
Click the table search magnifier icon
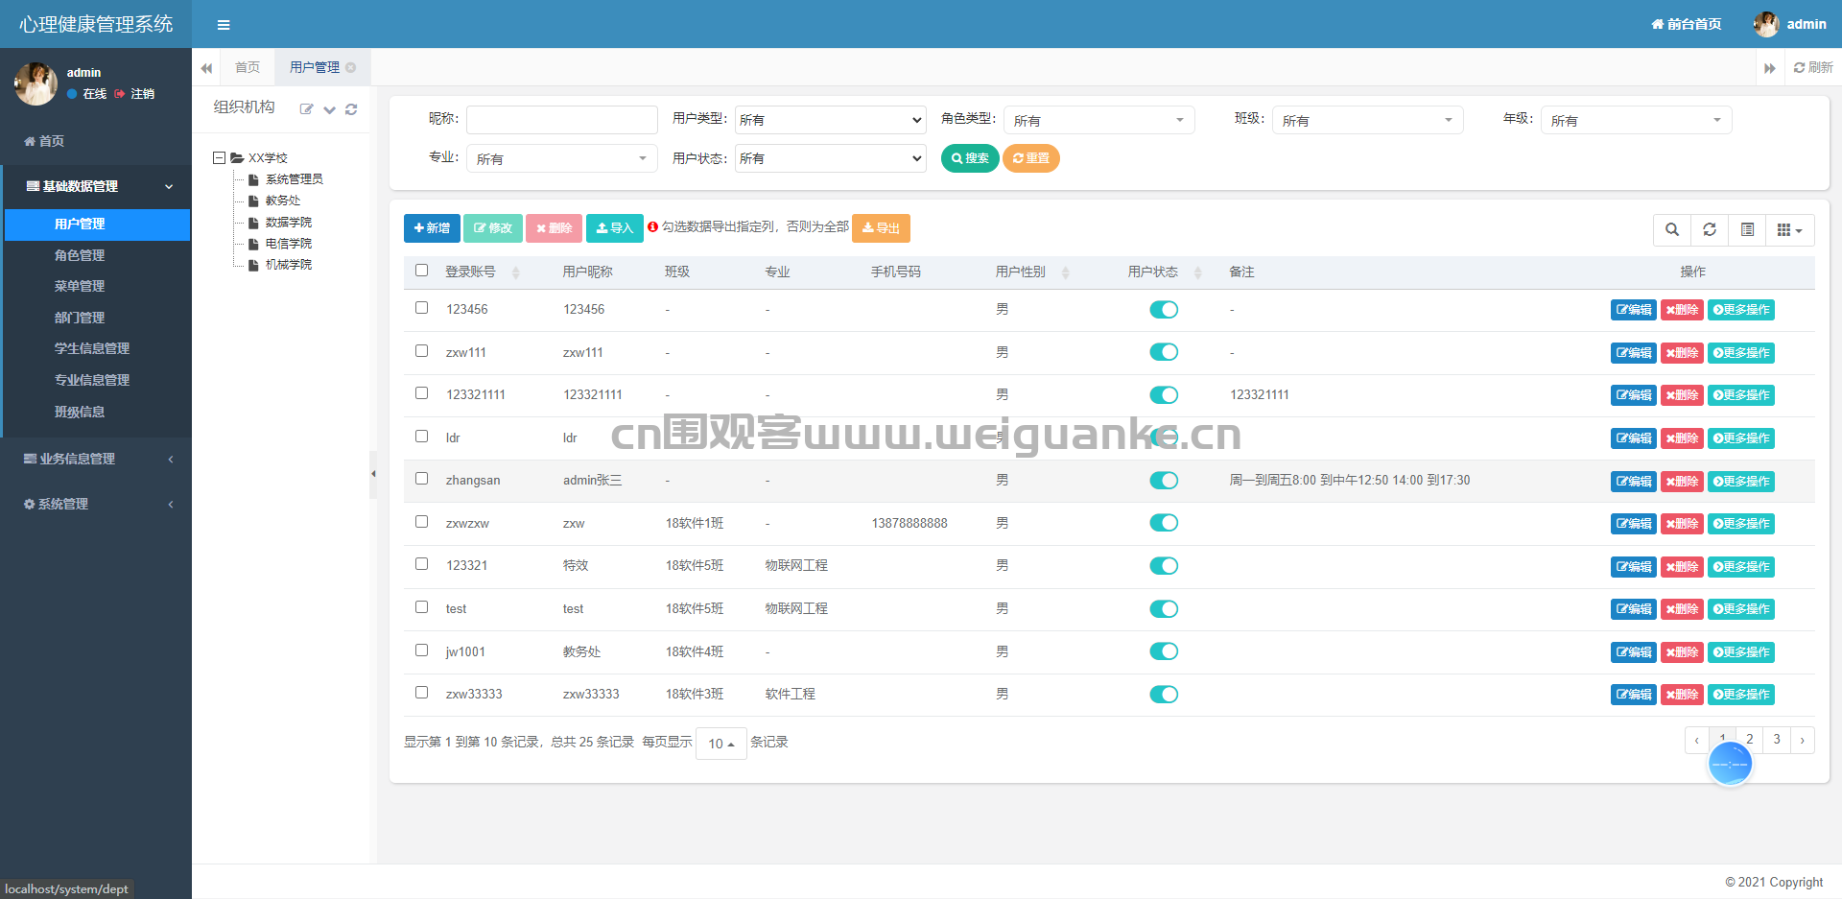pyautogui.click(x=1672, y=229)
